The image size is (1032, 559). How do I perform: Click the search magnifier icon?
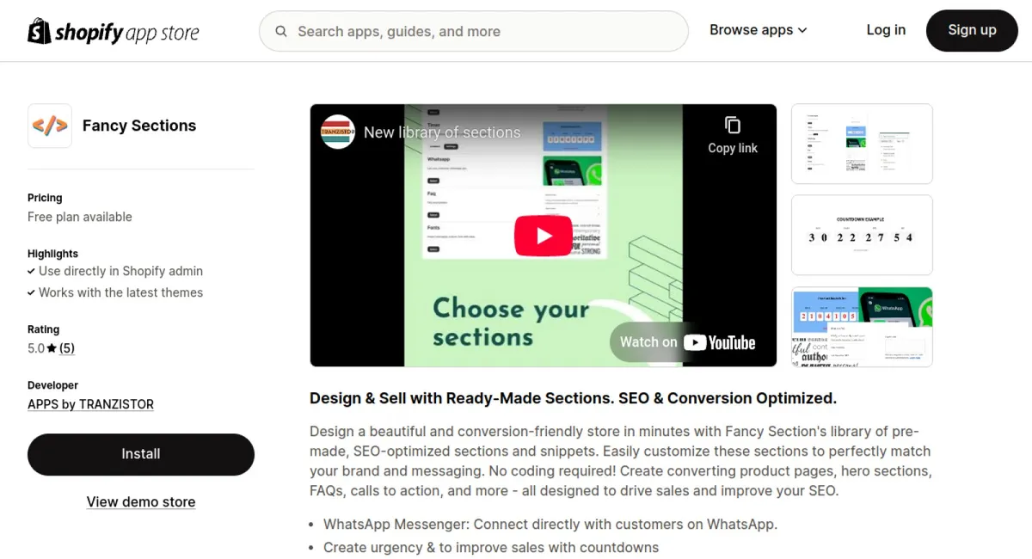pyautogui.click(x=281, y=32)
